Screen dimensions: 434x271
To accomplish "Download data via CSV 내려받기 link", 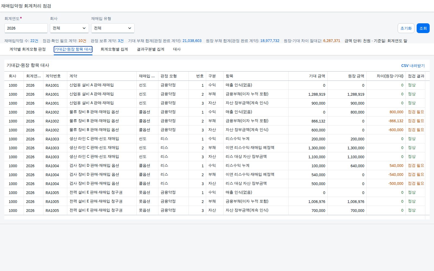I will [x=413, y=66].
